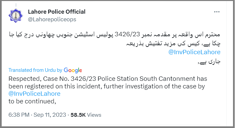Click the Views label in tweet footer

(x=94, y=115)
